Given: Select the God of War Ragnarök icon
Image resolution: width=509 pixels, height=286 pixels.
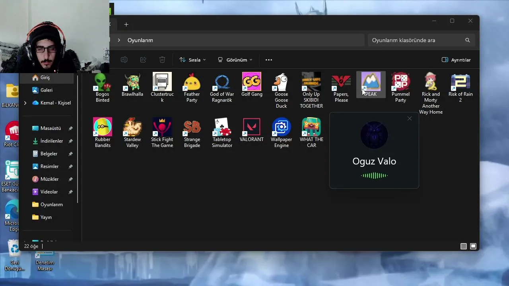Looking at the screenshot, I should (x=221, y=88).
